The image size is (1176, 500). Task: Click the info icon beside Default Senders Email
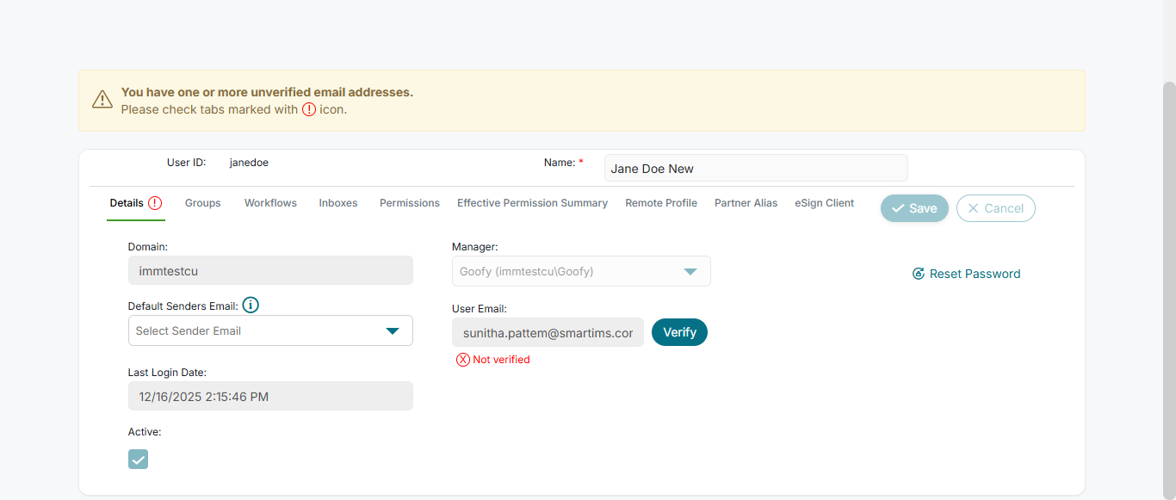pos(251,306)
